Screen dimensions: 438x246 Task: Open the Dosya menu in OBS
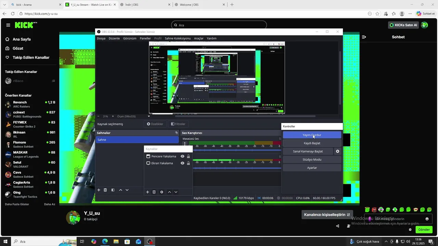(101, 38)
